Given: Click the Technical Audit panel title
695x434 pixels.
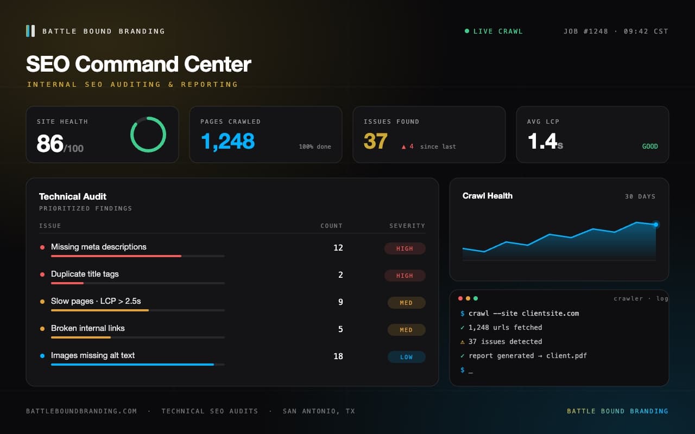Looking at the screenshot, I should 73,196.
